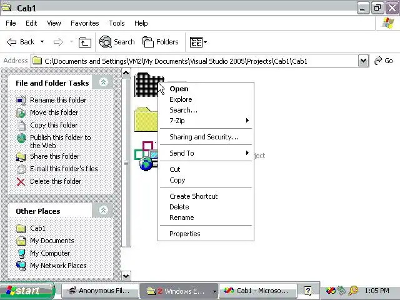Click the clock showing 1:05 PM
This screenshot has width=400, height=300.
(x=377, y=291)
